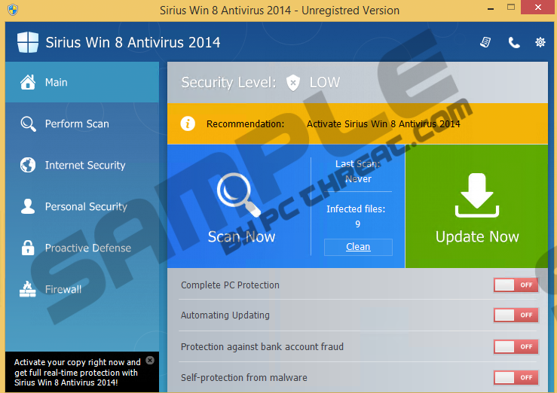
Task: Click 'Automating Updating' label
Action: [x=225, y=315]
